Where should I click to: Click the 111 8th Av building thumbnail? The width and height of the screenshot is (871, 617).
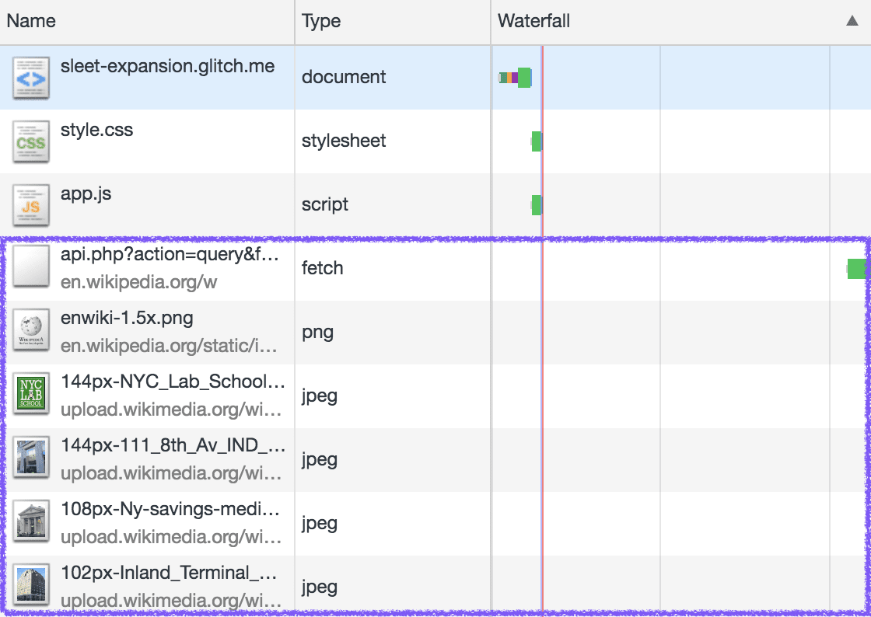pos(31,460)
